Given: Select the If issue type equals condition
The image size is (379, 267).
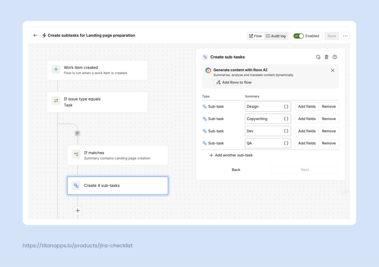Looking at the screenshot, I should click(x=97, y=102).
